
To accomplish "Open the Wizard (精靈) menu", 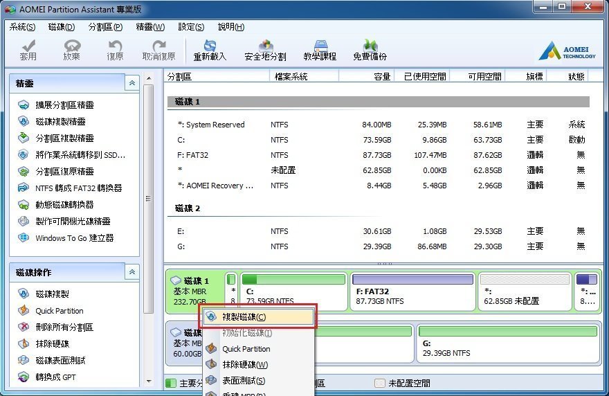I will click(x=150, y=27).
